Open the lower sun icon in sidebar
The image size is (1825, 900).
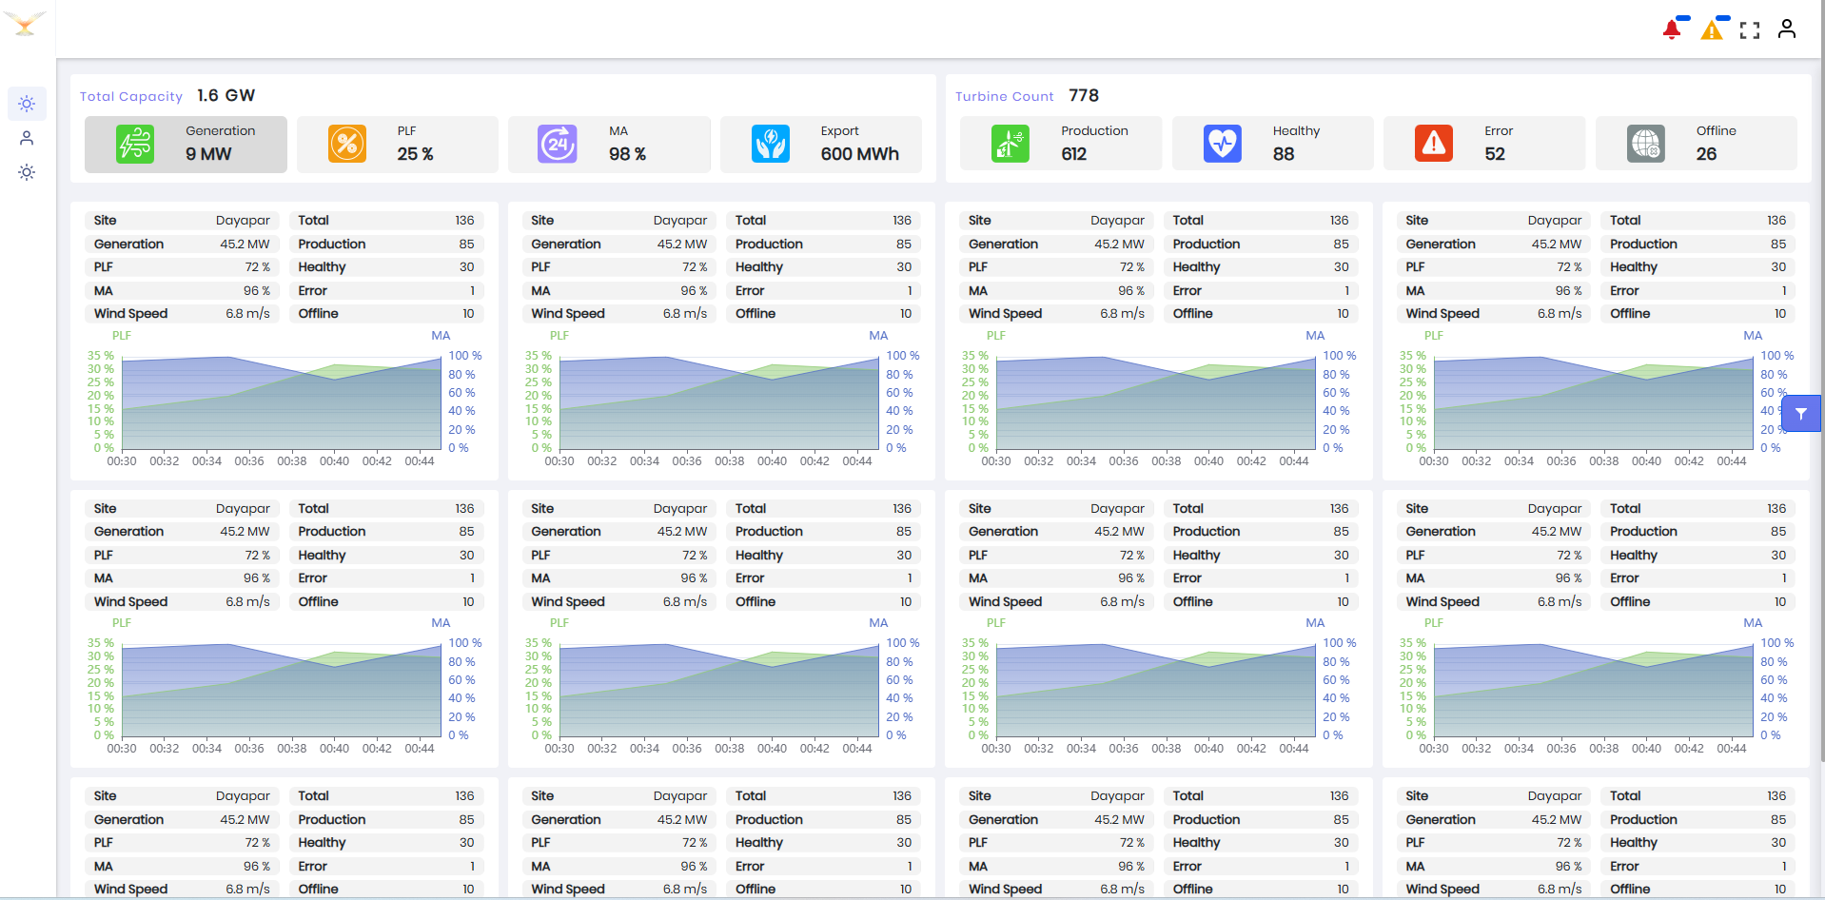coord(27,172)
